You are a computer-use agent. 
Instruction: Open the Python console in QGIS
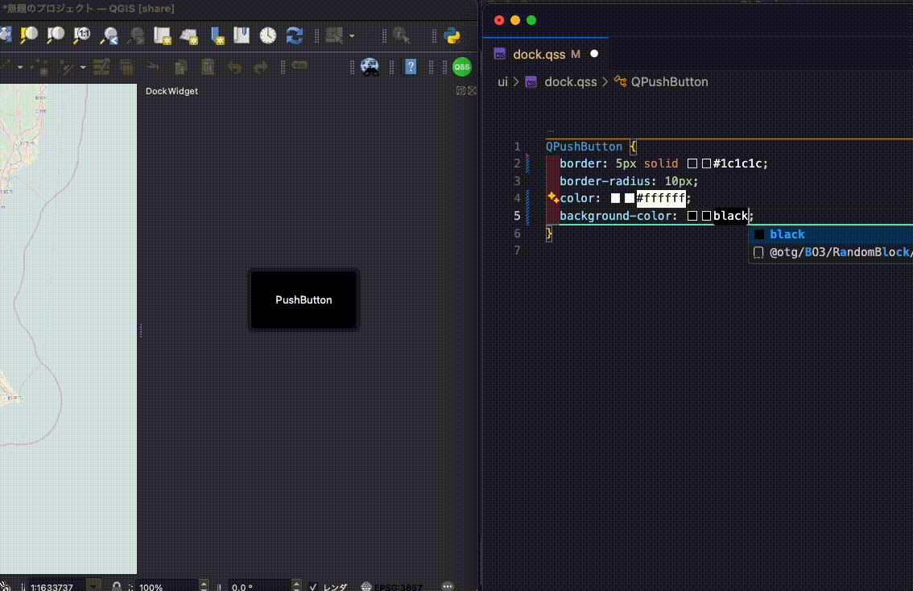(452, 35)
